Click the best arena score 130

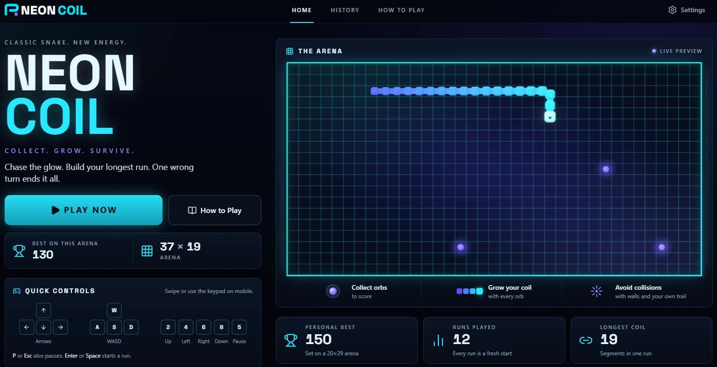click(43, 255)
